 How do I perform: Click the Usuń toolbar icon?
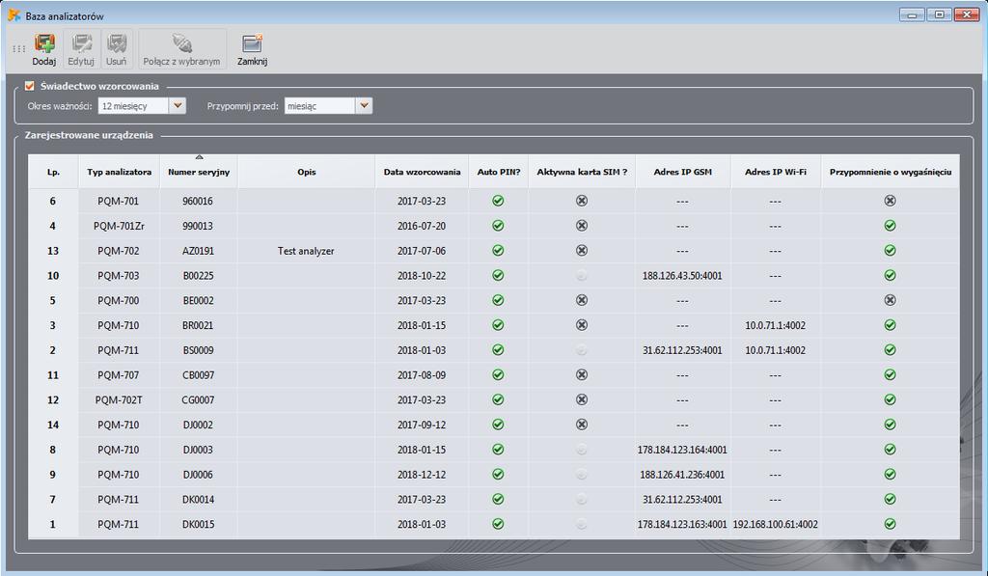(117, 44)
